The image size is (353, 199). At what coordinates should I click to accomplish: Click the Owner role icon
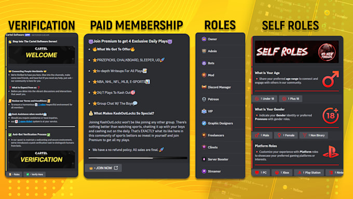click(x=204, y=39)
